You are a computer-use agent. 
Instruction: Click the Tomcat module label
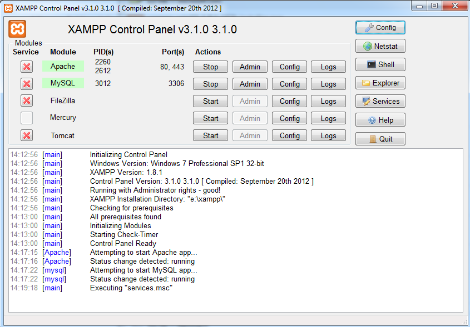(62, 136)
